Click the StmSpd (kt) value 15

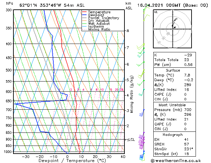[187, 154]
